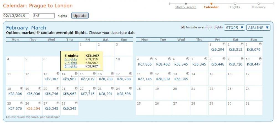Click the overnight flight icon on February 13
277x125 pixels.
[57, 74]
